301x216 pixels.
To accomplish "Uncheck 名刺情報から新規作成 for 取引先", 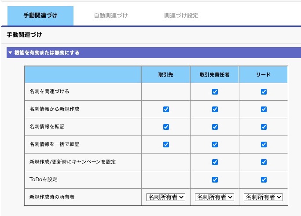I will click(x=166, y=110).
